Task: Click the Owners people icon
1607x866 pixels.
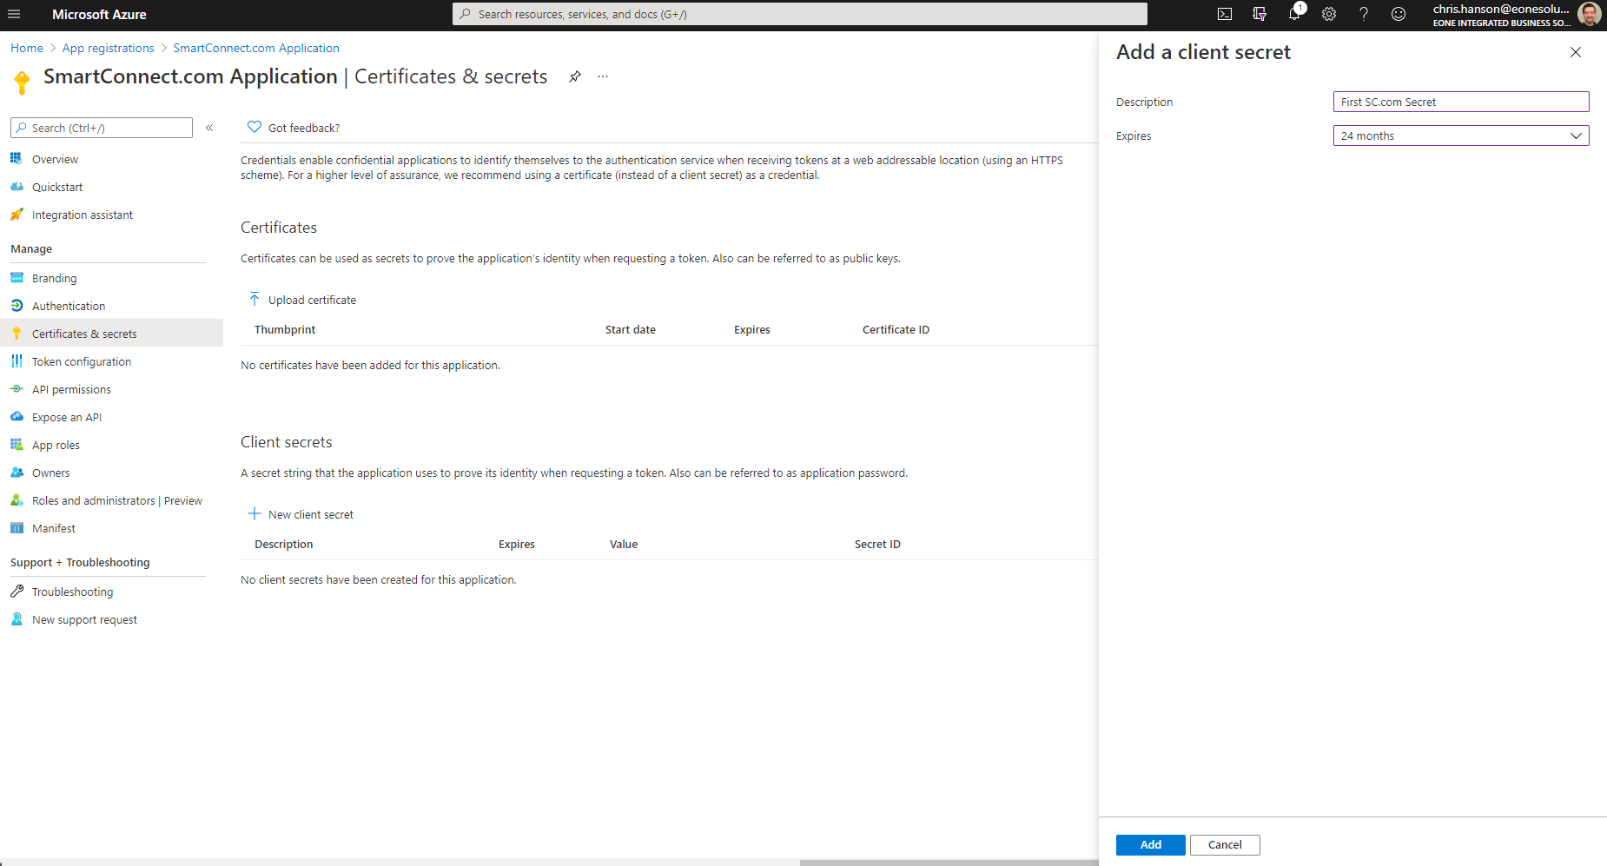Action: click(x=17, y=473)
